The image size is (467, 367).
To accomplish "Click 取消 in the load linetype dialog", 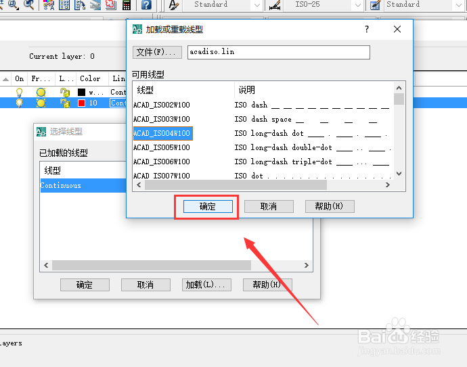I will [269, 206].
